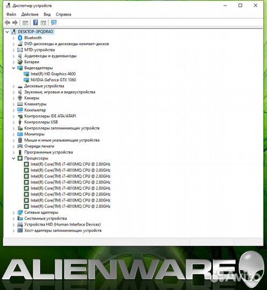Click the Устройства HID icon
267x290 pixels.
(20, 224)
